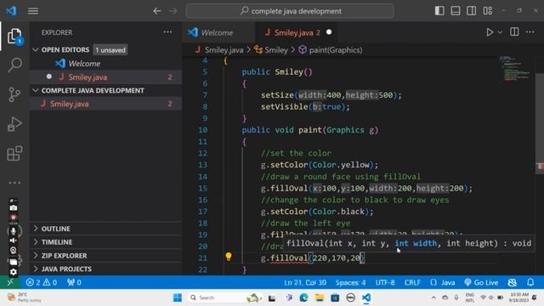Open weather widget on taskbar
The image size is (544, 306).
(x=24, y=297)
